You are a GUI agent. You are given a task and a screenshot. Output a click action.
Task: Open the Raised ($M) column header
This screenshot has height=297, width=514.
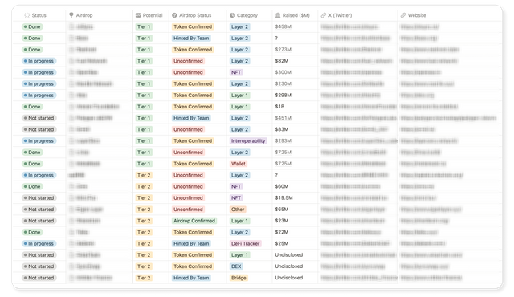tap(296, 15)
